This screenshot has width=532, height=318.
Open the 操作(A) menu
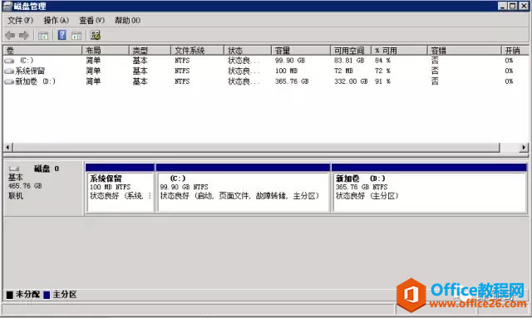(x=57, y=20)
